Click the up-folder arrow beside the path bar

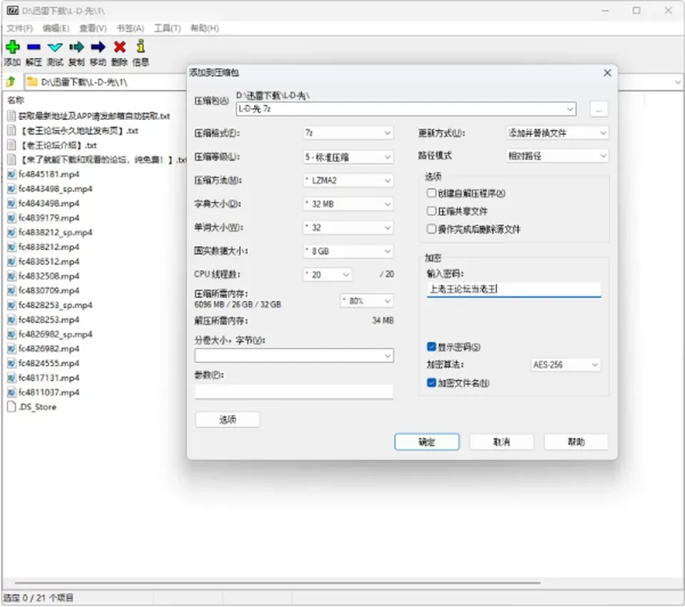[11, 82]
